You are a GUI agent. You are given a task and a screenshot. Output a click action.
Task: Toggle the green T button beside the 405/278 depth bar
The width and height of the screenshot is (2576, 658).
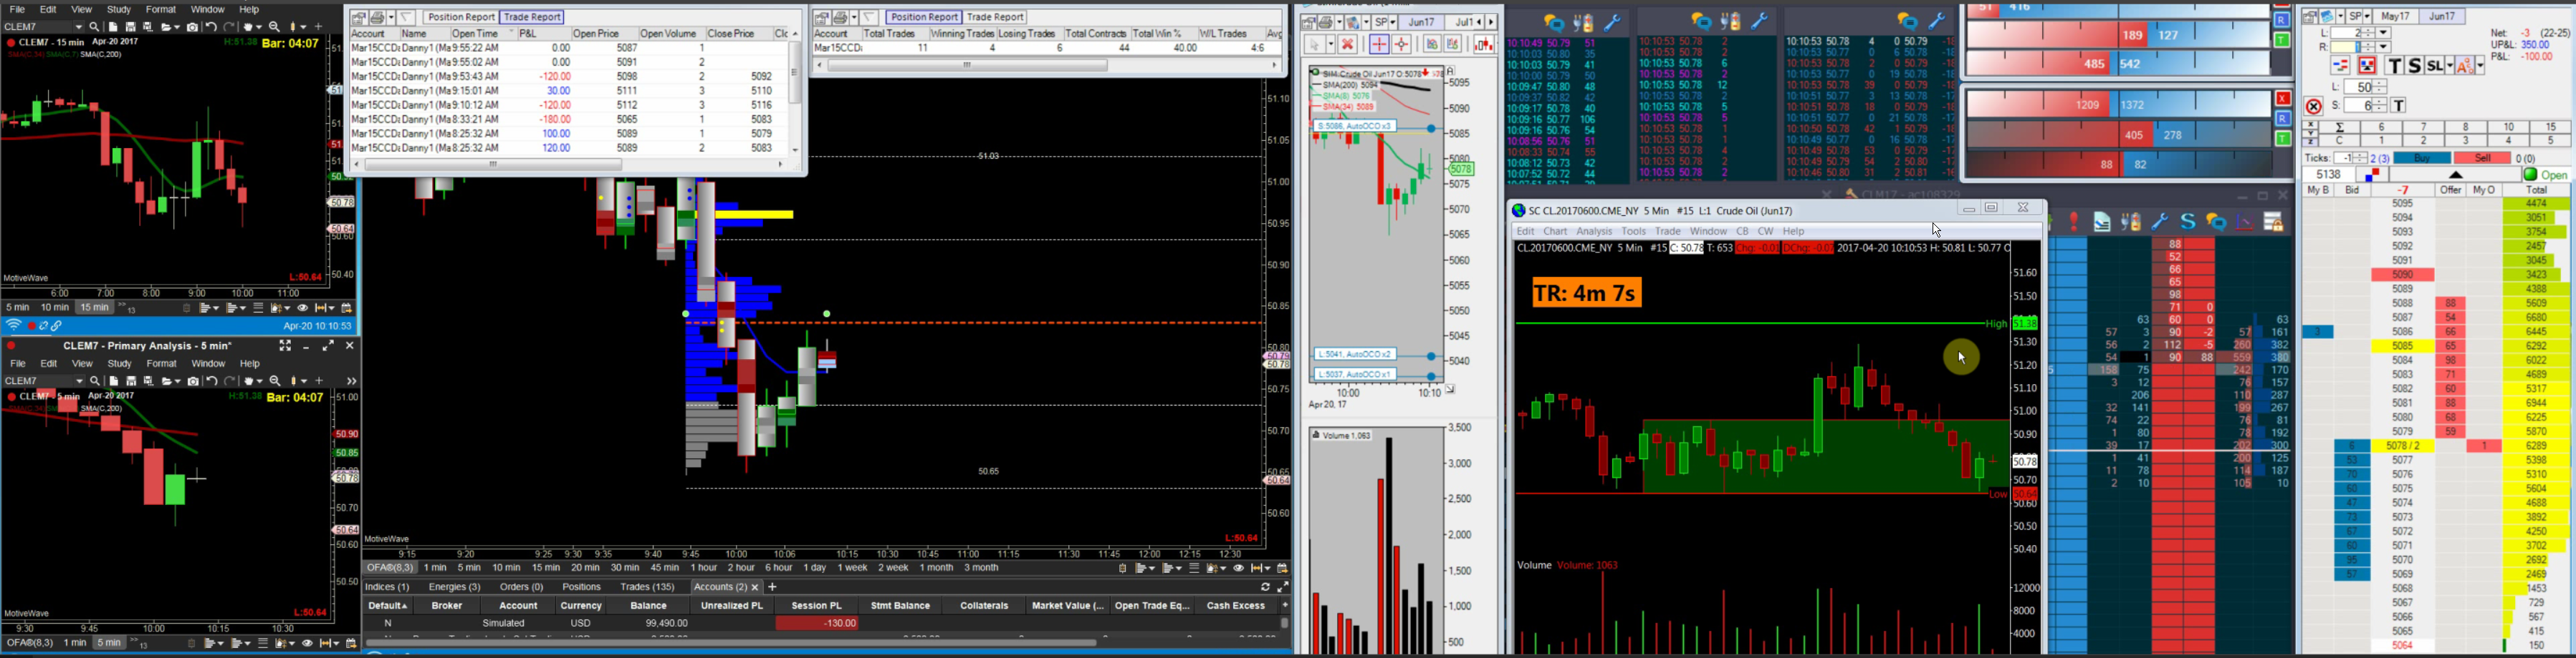pos(2283,139)
